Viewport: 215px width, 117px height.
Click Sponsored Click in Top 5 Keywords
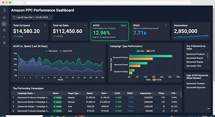pyautogui.click(x=193, y=66)
